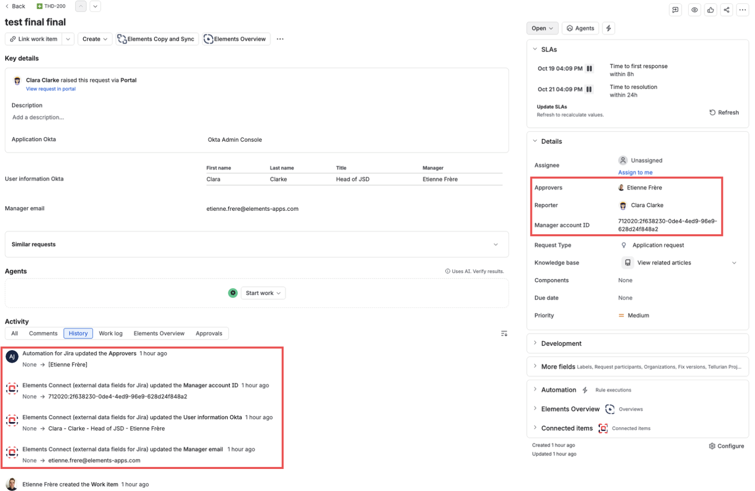Viewport: 755px width, 491px height.
Task: Collapse the SLAs section
Action: 535,49
